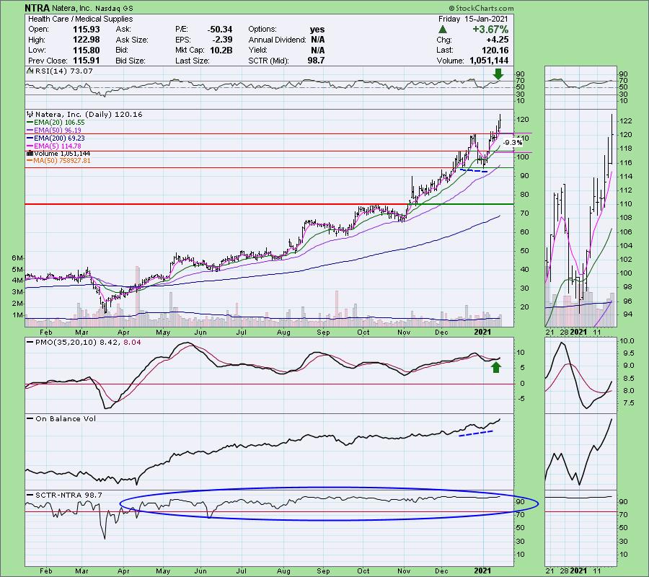This screenshot has width=649, height=577.
Task: Click the High value 122.98
Action: click(86, 40)
